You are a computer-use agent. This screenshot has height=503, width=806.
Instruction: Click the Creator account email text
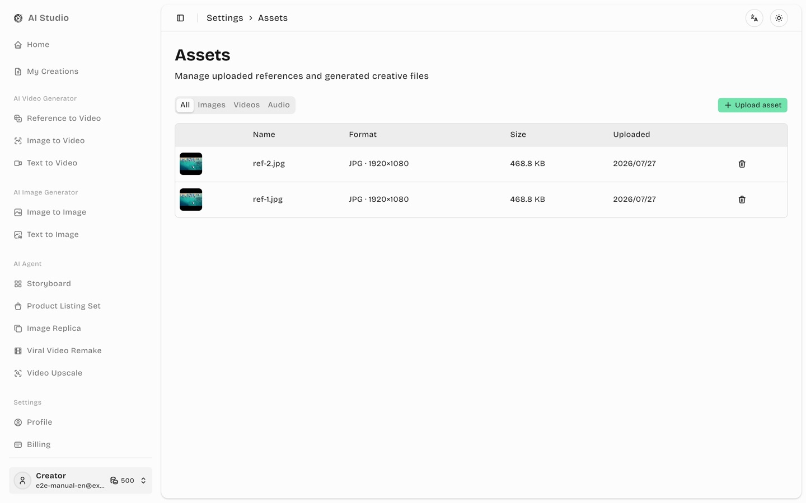(70, 486)
